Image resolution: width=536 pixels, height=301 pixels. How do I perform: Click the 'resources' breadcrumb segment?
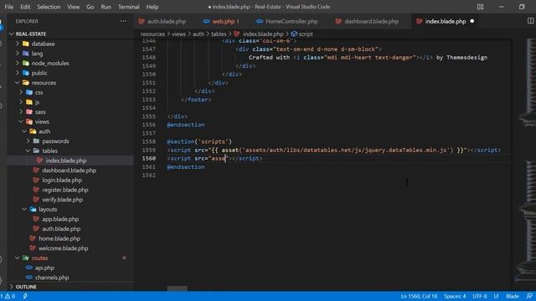(x=152, y=33)
